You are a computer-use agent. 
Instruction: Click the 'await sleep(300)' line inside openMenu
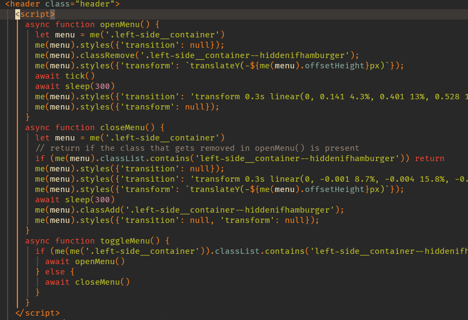(75, 86)
